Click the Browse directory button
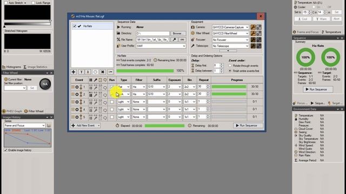 click(x=178, y=33)
